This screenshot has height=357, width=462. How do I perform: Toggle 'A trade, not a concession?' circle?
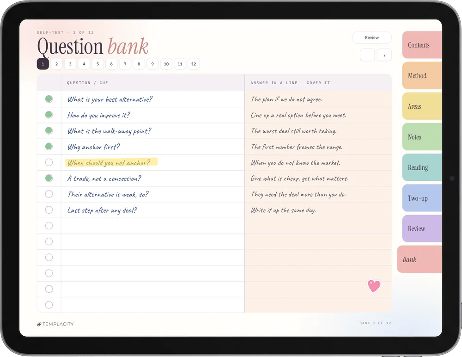pos(49,178)
